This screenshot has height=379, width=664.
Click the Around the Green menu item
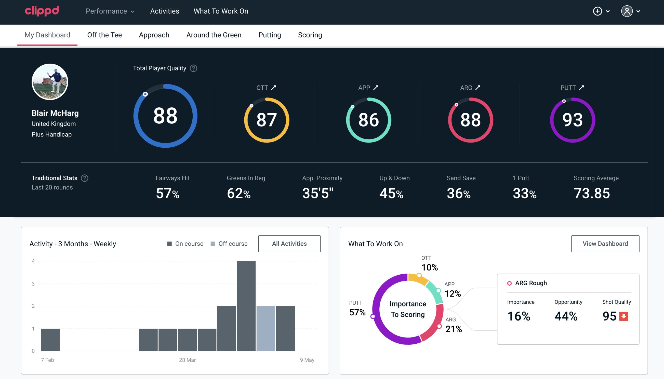point(214,35)
